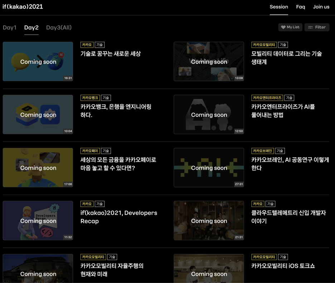Image resolution: width=335 pixels, height=283 pixels.
Task: Open My List with heart icon
Action: coord(290,27)
